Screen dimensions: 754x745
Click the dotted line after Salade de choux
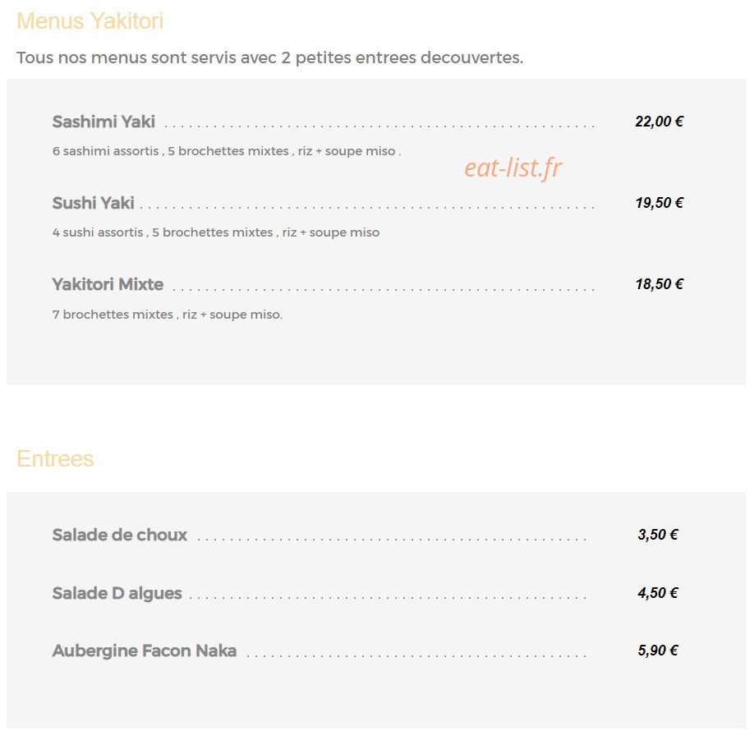coord(392,540)
